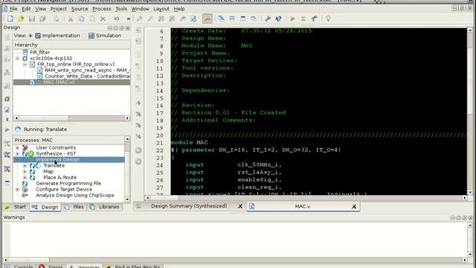Select Counter_Write_Data module in hierarchy
The image size is (476, 268).
tap(88, 76)
